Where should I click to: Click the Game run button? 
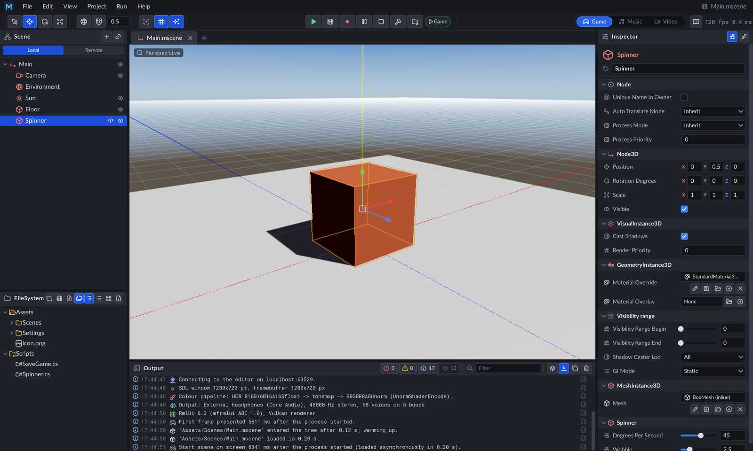pos(438,22)
